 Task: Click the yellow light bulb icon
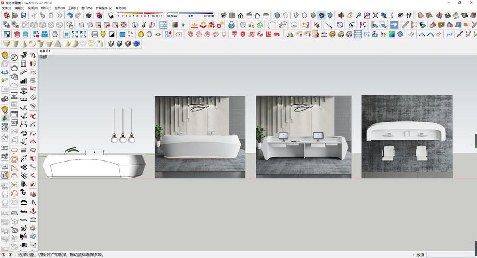click(x=103, y=34)
